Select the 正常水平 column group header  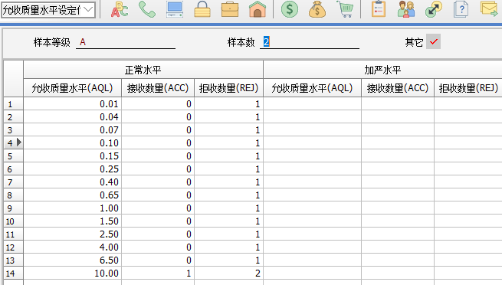tap(143, 70)
